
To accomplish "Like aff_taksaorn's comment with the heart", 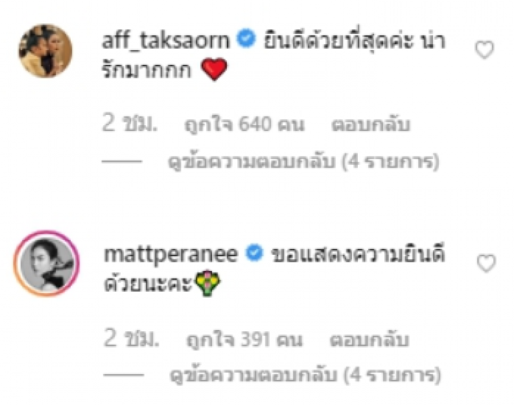I will pyautogui.click(x=484, y=50).
